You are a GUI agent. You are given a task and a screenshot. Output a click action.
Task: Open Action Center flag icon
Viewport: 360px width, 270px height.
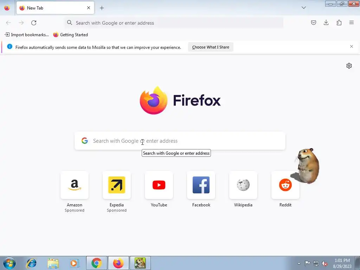307,263
